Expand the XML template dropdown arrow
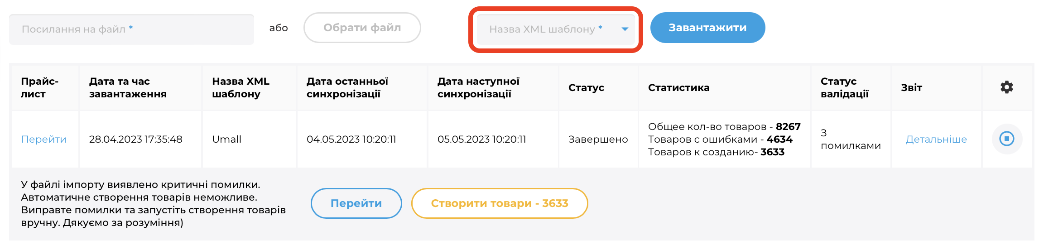The height and width of the screenshot is (250, 1039). click(x=625, y=29)
